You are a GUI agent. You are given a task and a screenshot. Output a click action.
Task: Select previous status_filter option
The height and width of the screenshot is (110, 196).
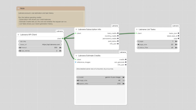(138, 48)
